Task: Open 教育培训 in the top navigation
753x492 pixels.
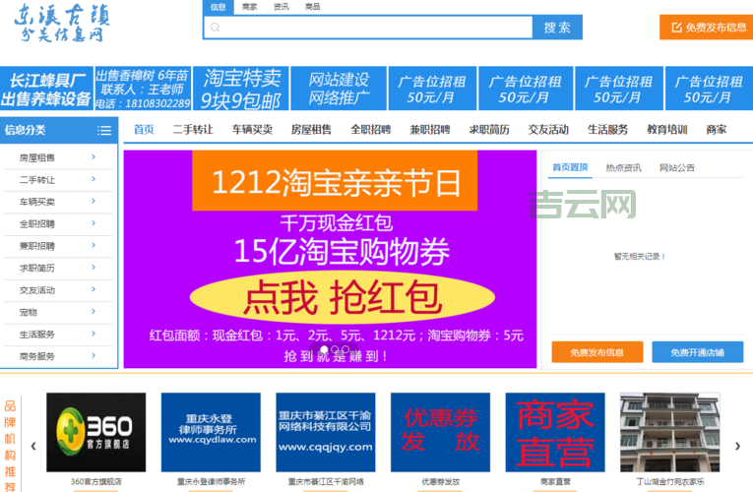Action: (x=667, y=130)
